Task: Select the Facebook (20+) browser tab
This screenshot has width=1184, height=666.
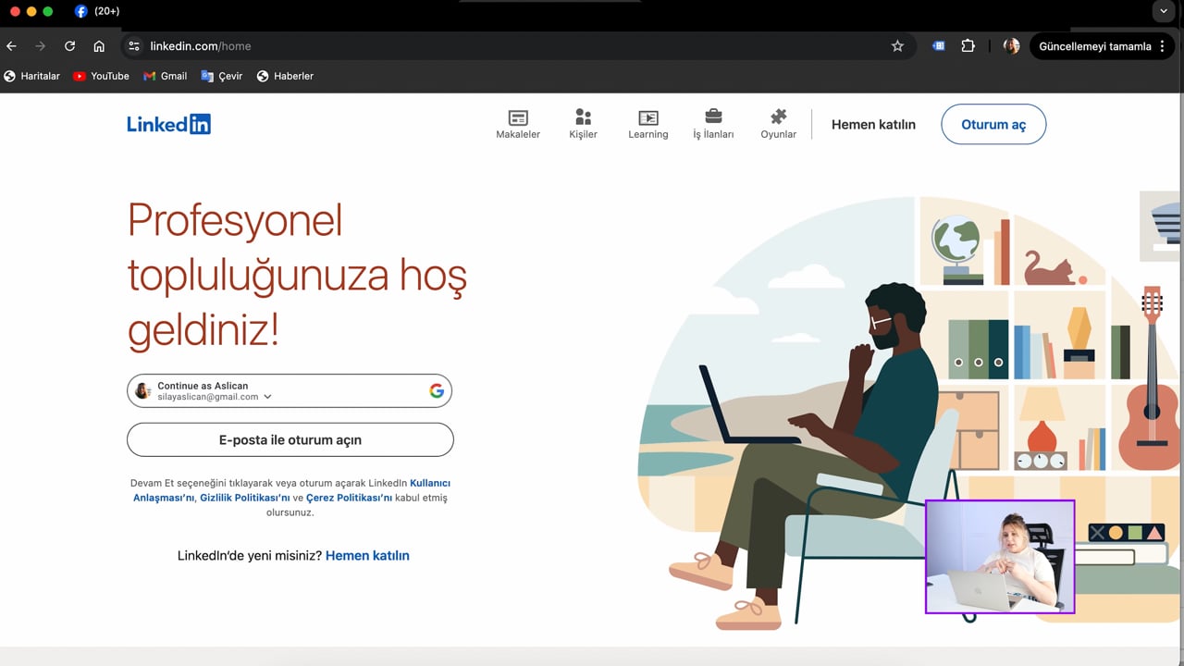Action: point(97,12)
